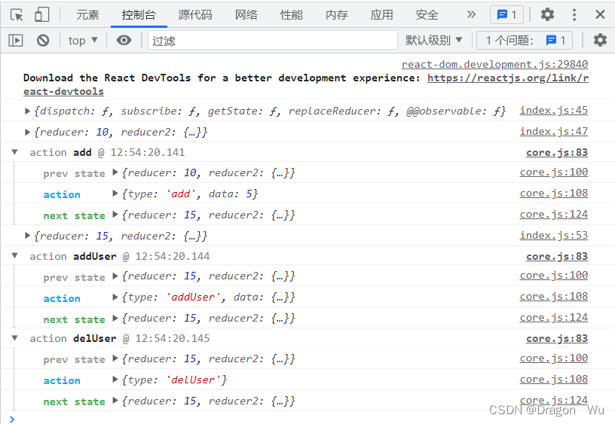This screenshot has height=424, width=615.
Task: Open the top context dropdown
Action: point(83,41)
